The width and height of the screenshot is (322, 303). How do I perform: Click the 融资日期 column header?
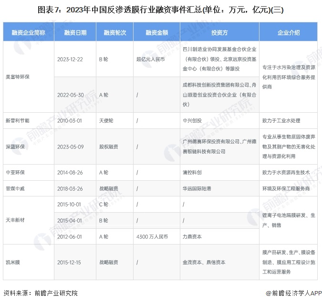(x=75, y=32)
